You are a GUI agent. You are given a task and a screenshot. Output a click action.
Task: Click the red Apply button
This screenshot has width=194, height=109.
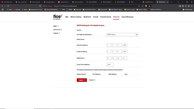(x=82, y=80)
